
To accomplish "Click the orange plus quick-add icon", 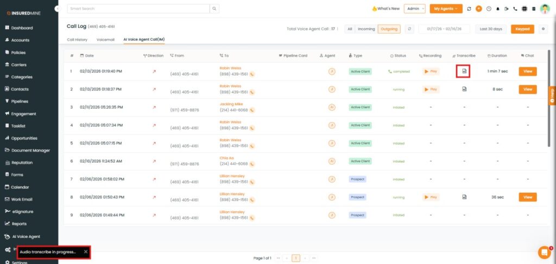I will coord(478,9).
